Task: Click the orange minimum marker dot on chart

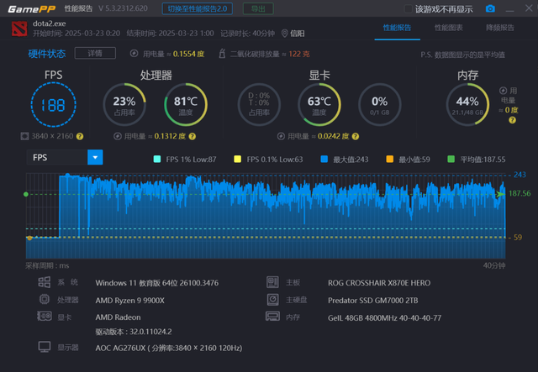Action: click(29, 238)
